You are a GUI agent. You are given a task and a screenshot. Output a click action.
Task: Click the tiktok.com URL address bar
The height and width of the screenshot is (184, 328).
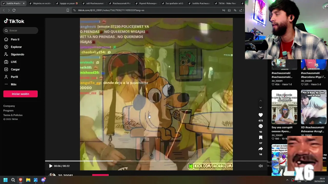pos(111,10)
